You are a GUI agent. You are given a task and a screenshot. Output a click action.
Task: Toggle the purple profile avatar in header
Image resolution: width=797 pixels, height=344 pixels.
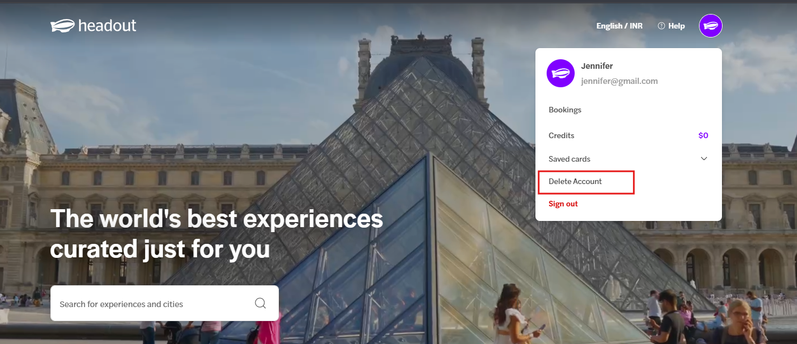[711, 26]
